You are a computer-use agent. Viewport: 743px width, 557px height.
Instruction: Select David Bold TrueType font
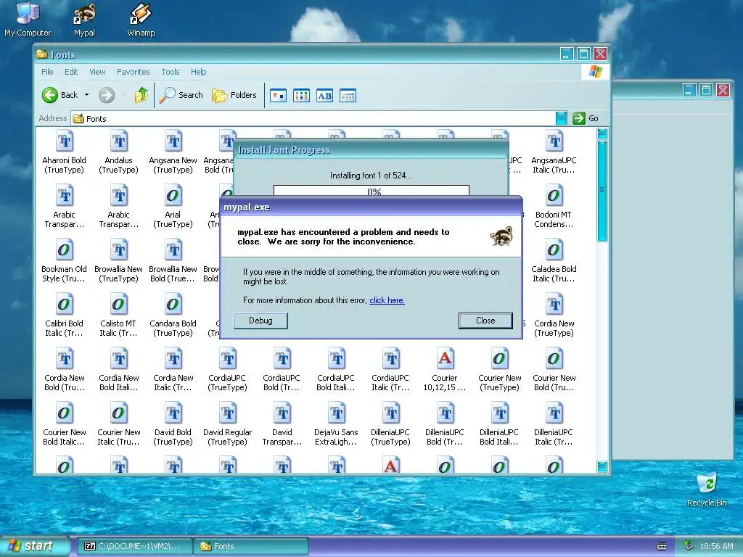tap(173, 425)
